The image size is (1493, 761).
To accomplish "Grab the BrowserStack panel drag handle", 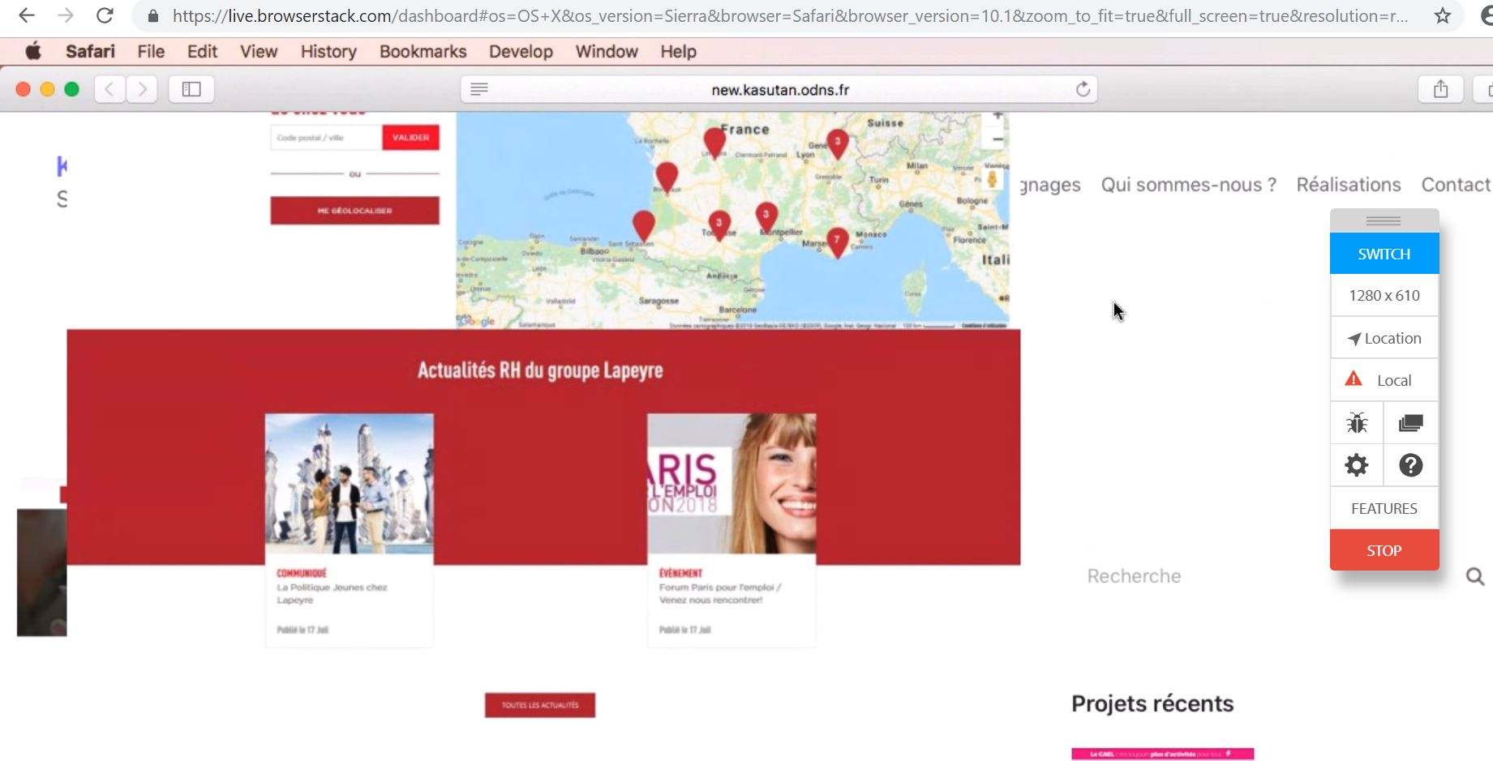I will tap(1384, 220).
